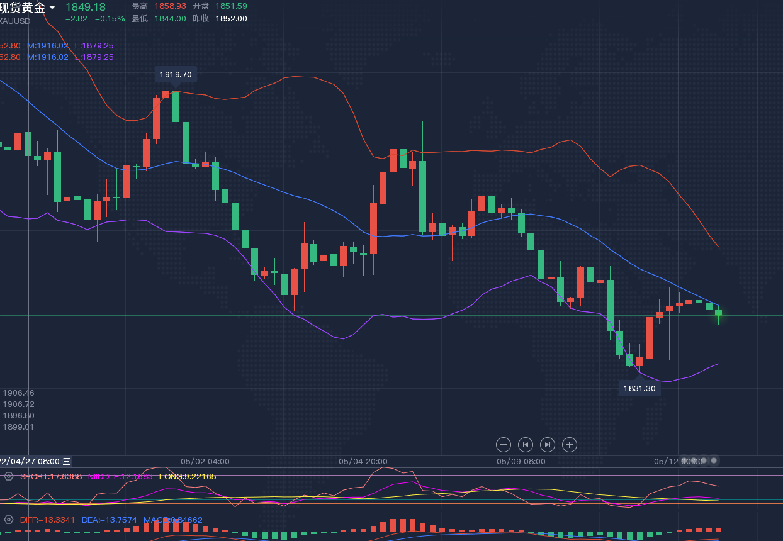Toggle the yellow LONG:9.22165 indicator label
Screen dimensions: 783x541
187,476
